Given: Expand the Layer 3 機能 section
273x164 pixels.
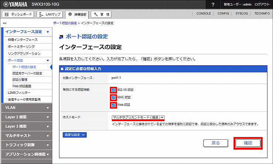Looking at the screenshot, I should coord(27,126).
